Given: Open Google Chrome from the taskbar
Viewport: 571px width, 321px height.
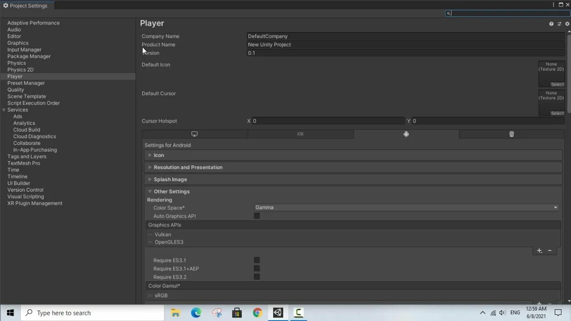Looking at the screenshot, I should [x=257, y=313].
